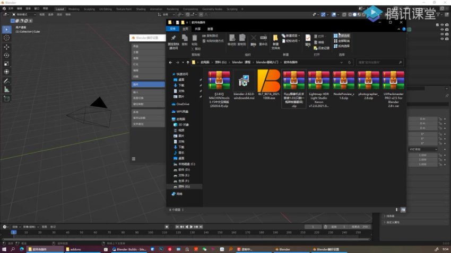This screenshot has height=253, width=451.
Task: Select the Cursor tool in Blender toolbar
Action: (6, 38)
